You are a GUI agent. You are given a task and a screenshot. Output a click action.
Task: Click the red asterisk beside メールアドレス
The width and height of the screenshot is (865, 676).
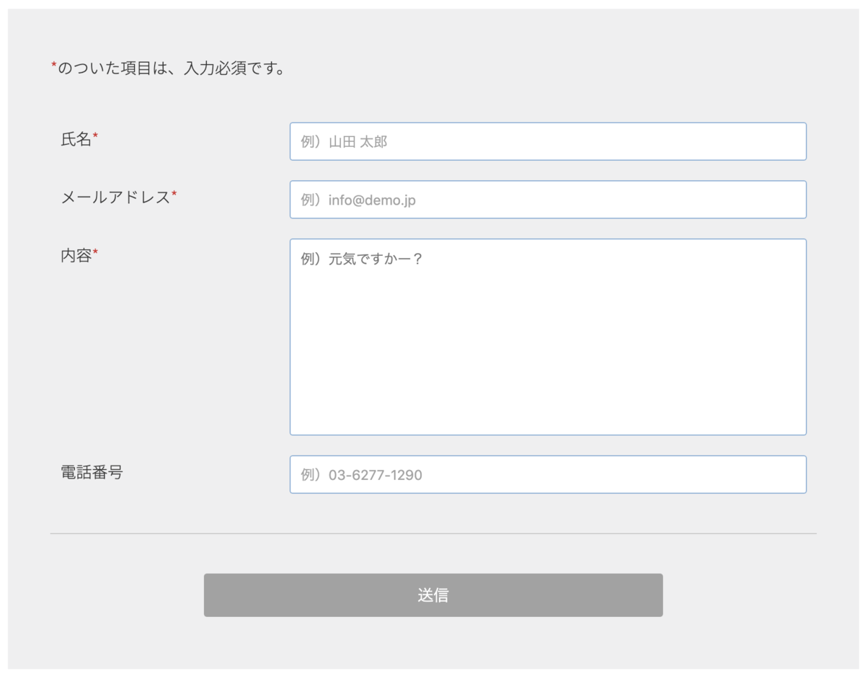tap(174, 193)
